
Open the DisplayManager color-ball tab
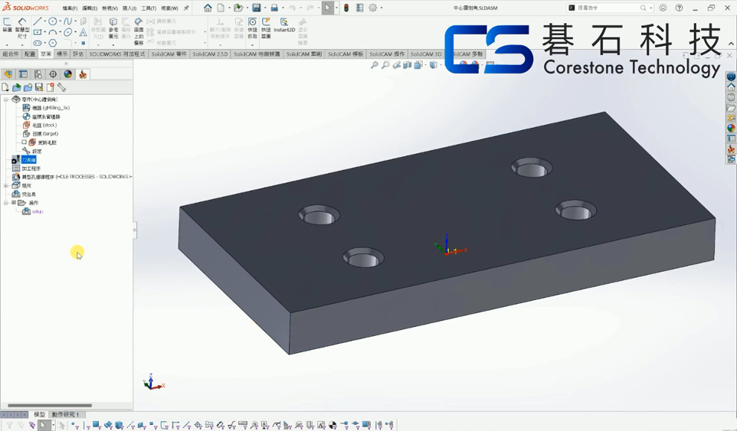click(68, 74)
